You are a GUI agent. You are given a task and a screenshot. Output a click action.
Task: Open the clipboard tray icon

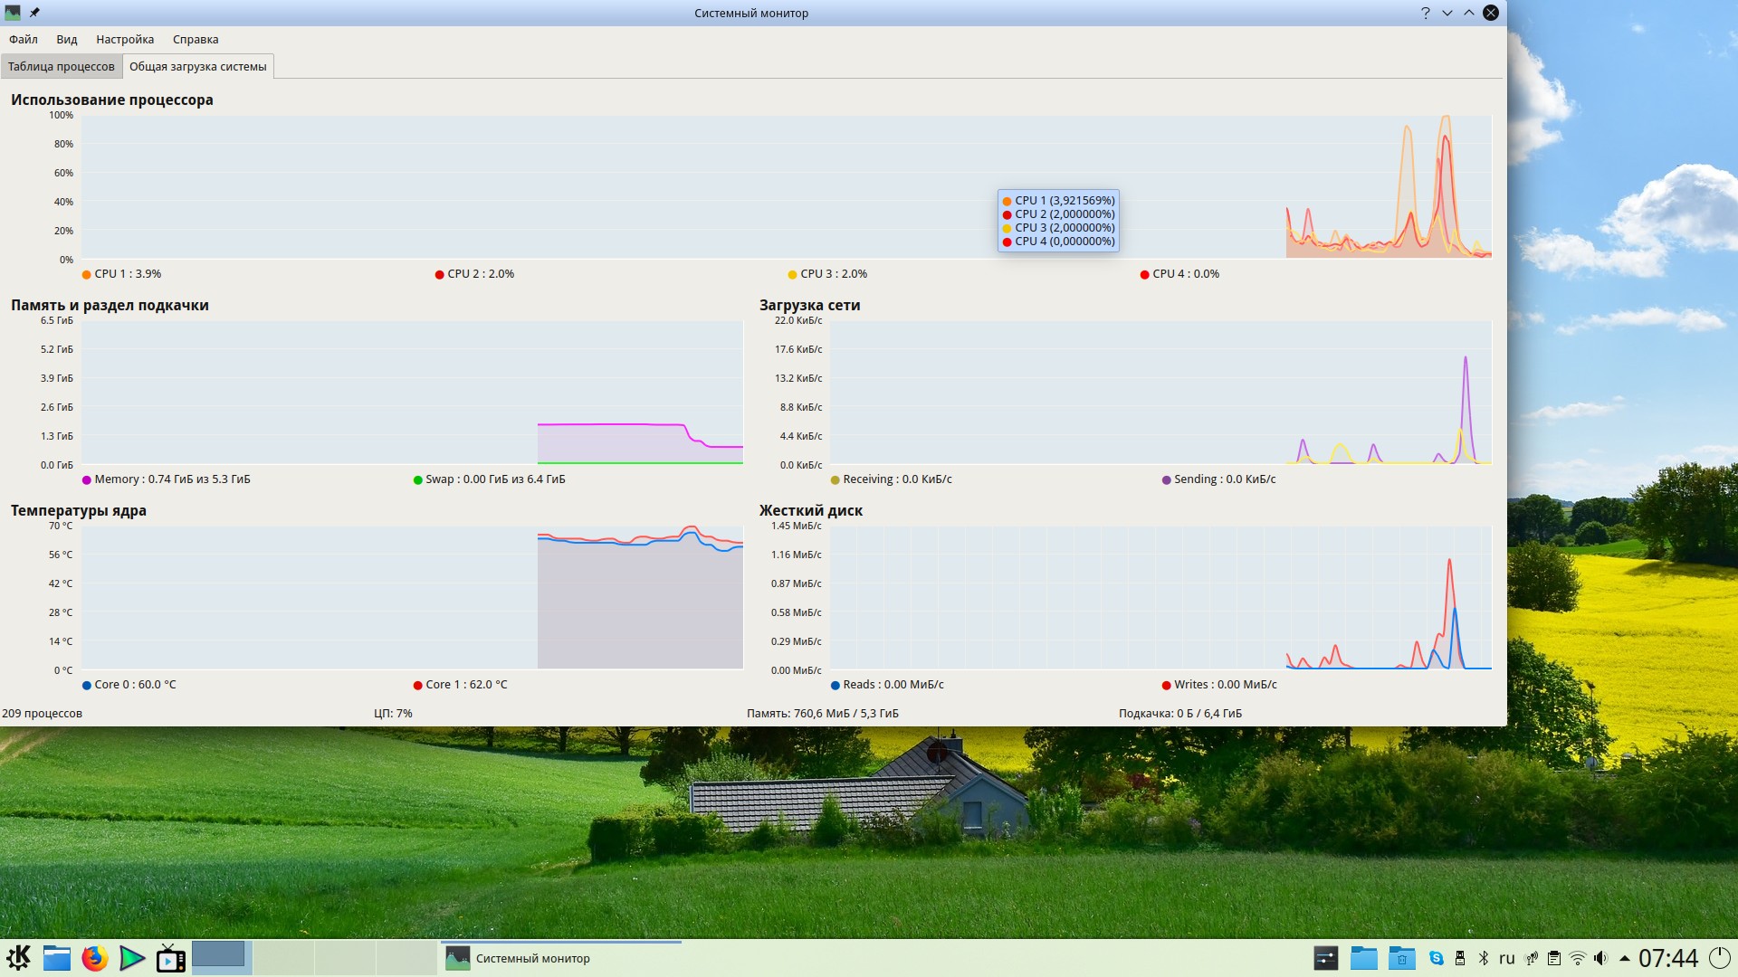1553,958
